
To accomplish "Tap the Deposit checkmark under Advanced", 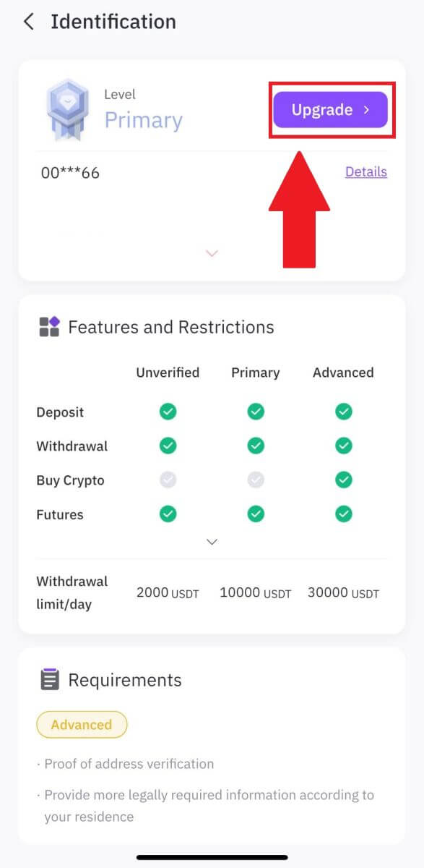I will pyautogui.click(x=343, y=411).
